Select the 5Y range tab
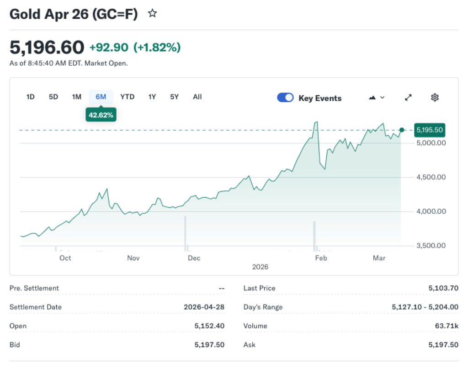The height and width of the screenshot is (369, 468). [x=174, y=97]
